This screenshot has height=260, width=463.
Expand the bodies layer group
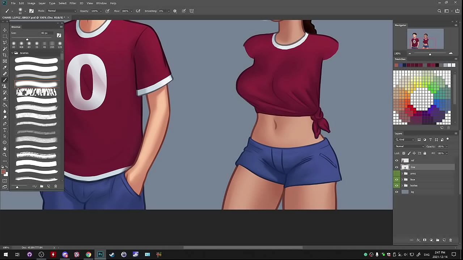pyautogui.click(x=402, y=186)
